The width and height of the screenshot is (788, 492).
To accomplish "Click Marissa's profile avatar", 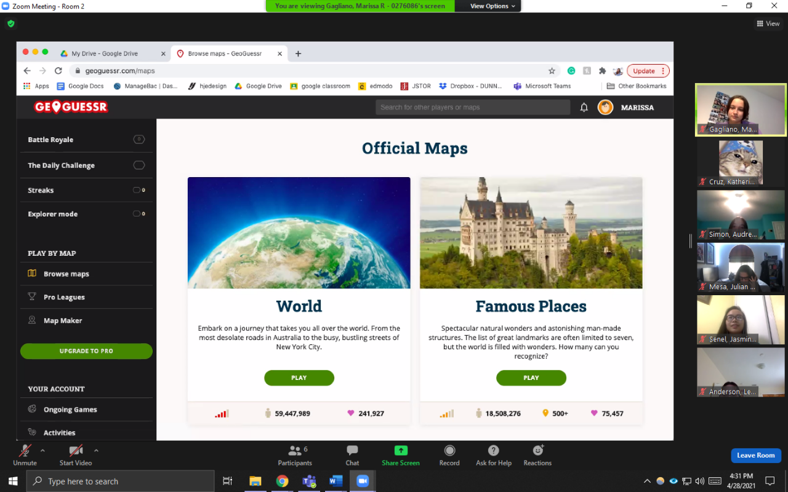I will pyautogui.click(x=605, y=108).
